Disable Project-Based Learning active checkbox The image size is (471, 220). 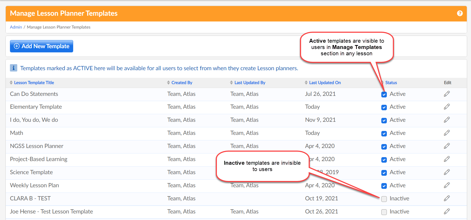click(x=384, y=160)
